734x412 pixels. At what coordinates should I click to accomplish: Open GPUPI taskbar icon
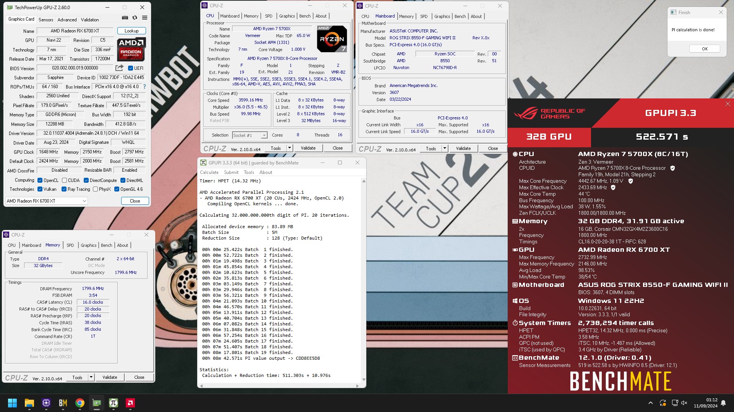click(114, 403)
